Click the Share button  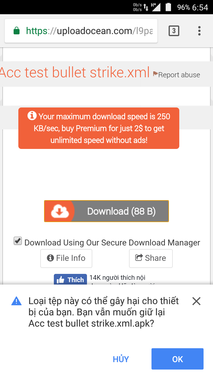coord(151,258)
